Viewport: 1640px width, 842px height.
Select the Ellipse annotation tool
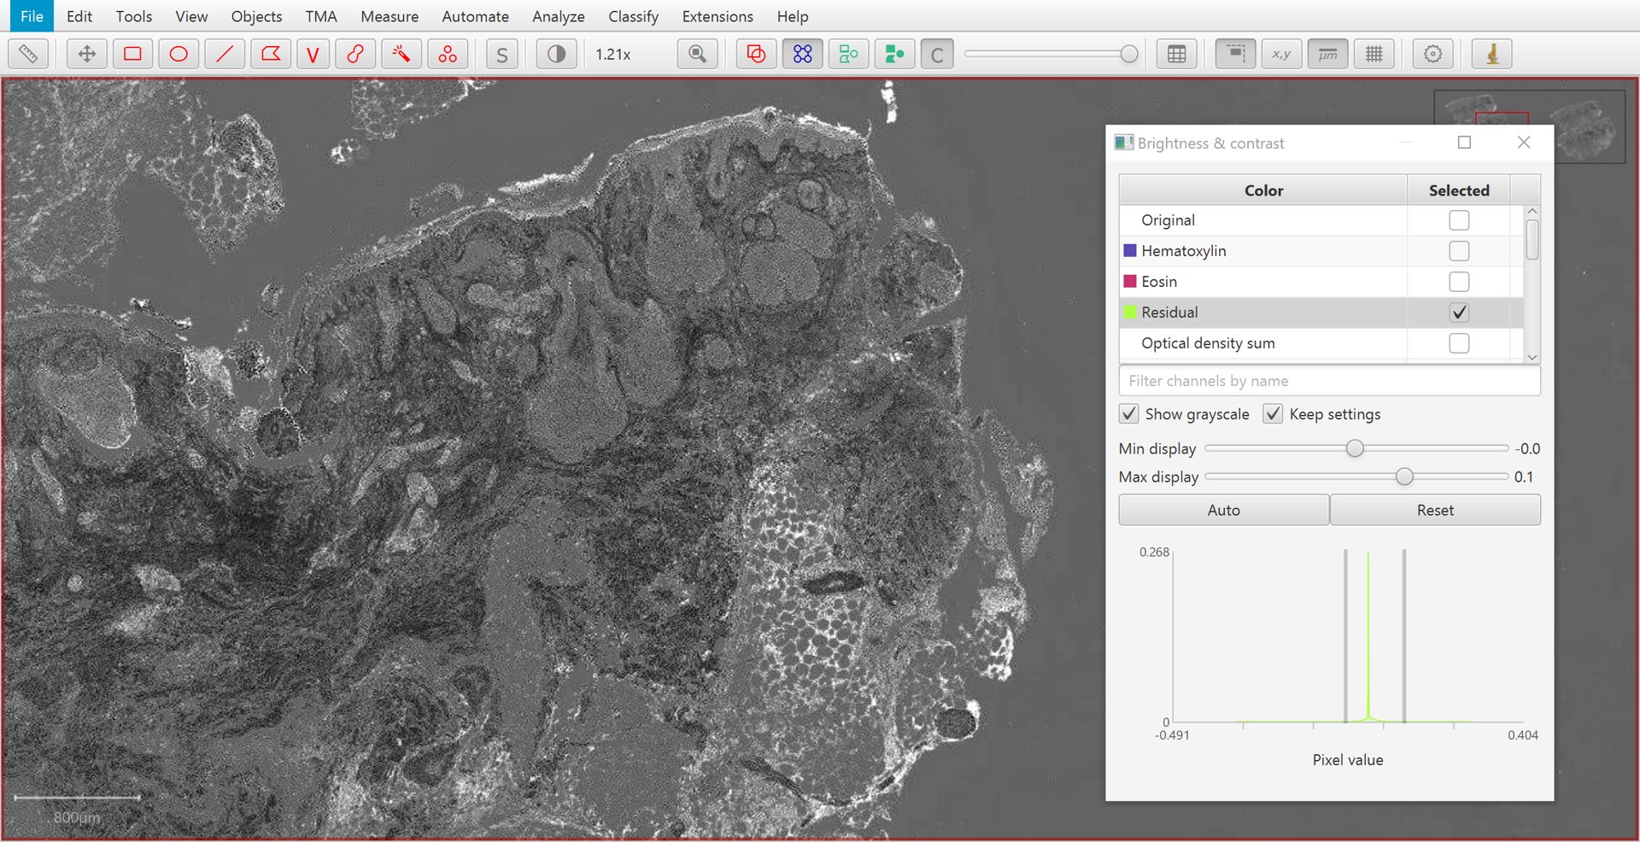point(179,54)
